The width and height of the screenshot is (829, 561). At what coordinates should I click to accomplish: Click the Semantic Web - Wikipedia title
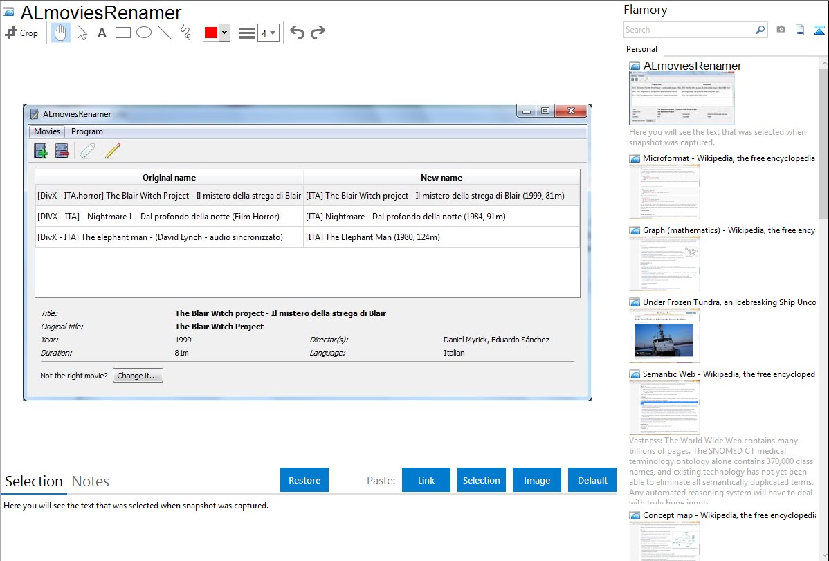point(729,374)
